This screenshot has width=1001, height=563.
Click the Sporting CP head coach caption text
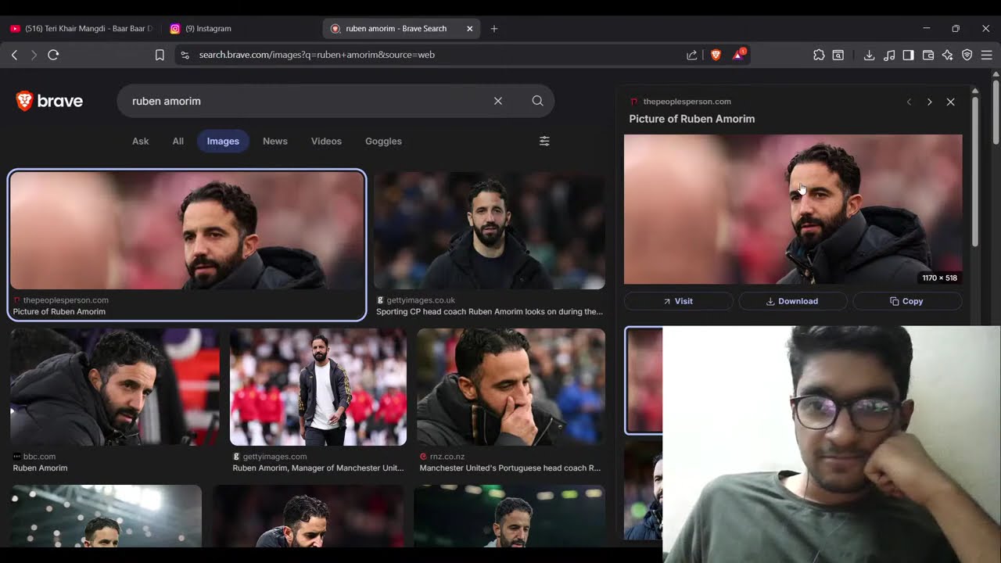[490, 311]
